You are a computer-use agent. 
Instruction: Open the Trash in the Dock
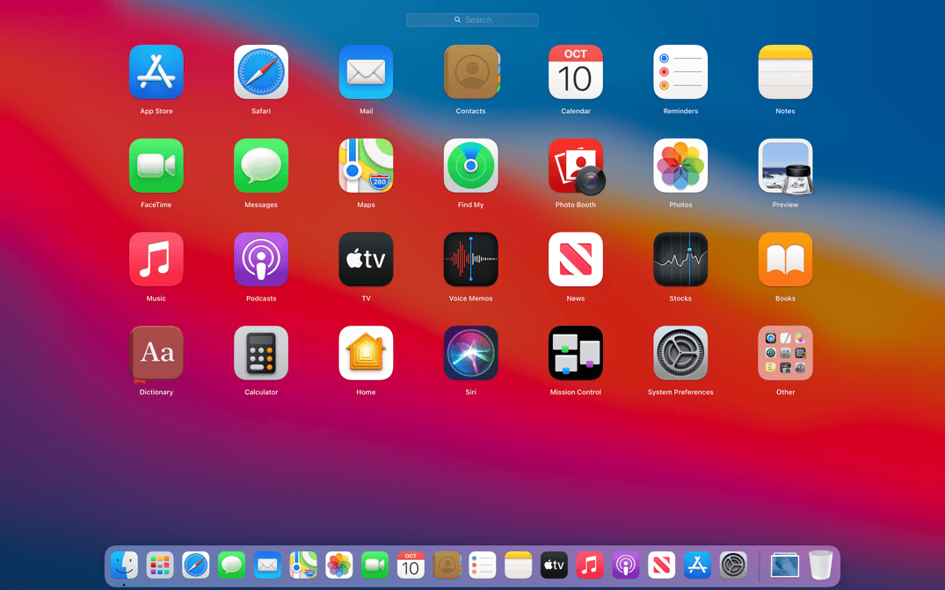[x=820, y=565]
